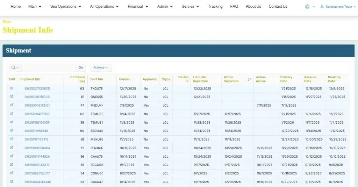The image size is (358, 187).
Task: Expand the Sea Operations menu
Action: (66, 6)
